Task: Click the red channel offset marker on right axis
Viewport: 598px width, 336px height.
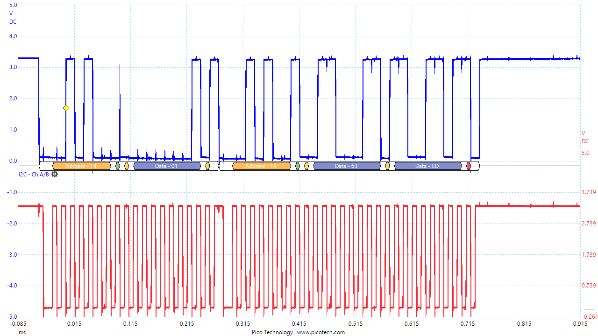Action: click(589, 309)
